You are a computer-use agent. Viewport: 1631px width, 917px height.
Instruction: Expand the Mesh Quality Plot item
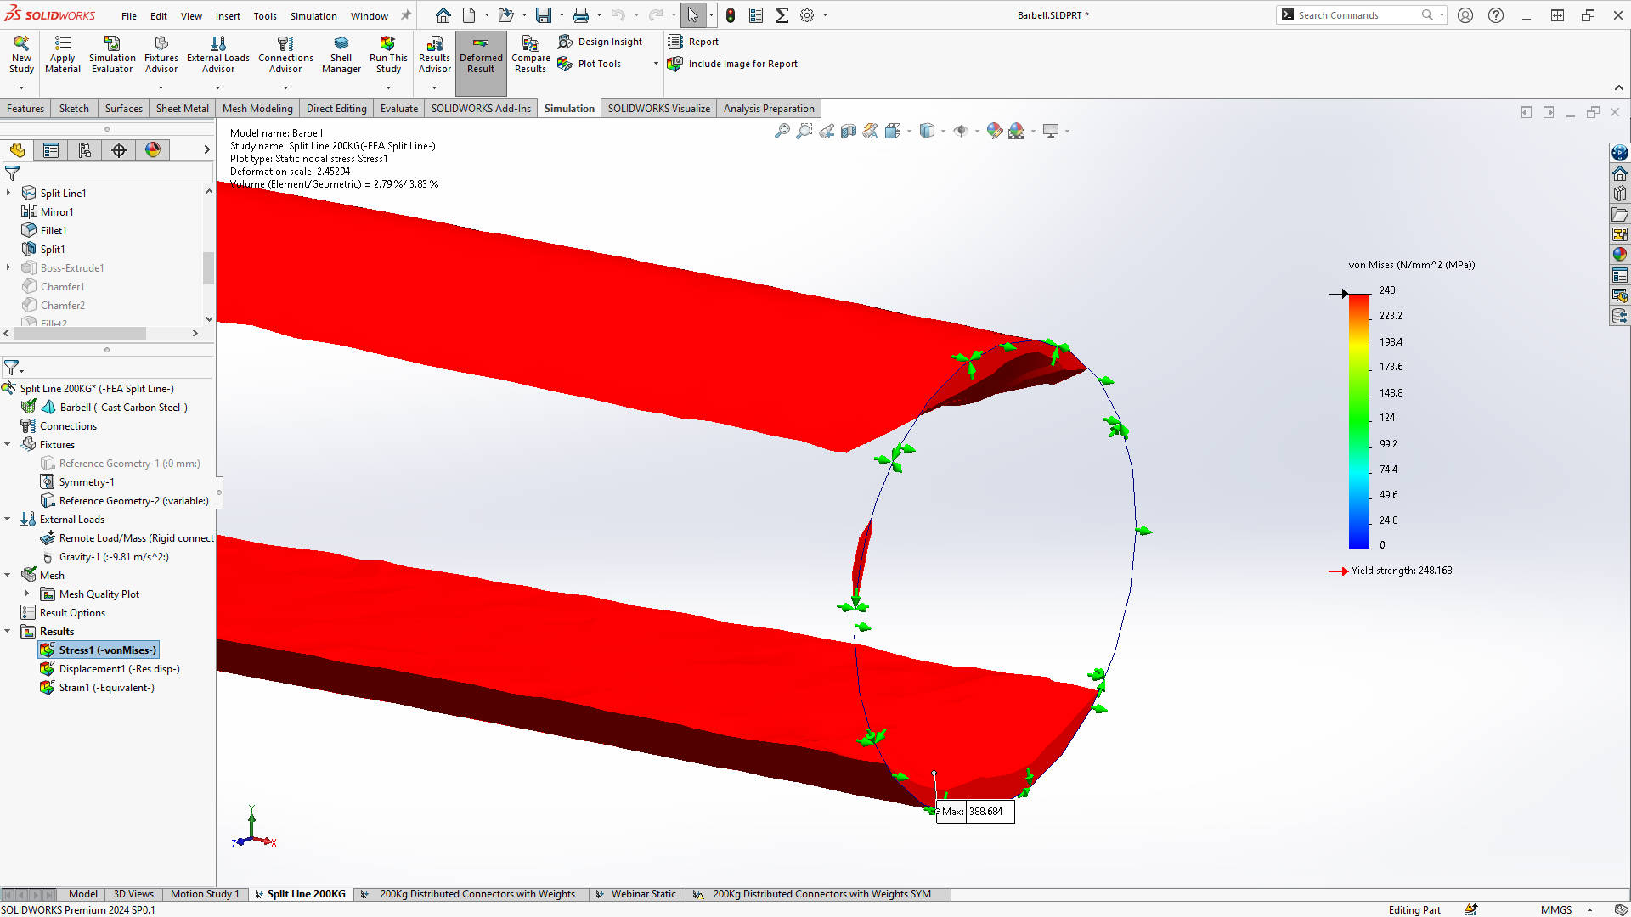[x=27, y=594]
